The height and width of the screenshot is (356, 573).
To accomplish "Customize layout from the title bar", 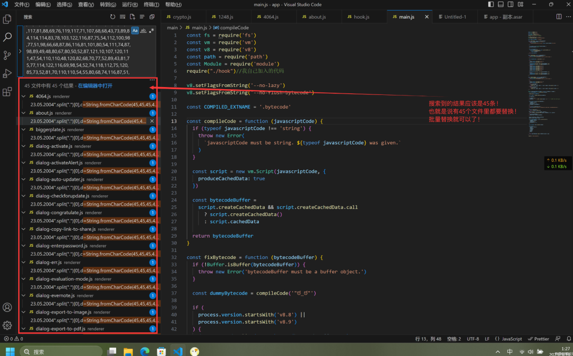I will click(519, 4).
